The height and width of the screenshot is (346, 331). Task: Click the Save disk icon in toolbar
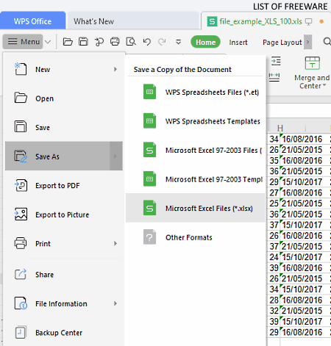(x=83, y=42)
